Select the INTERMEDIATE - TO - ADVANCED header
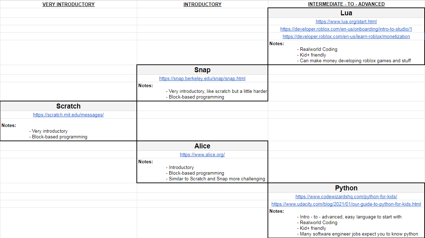Screen dimensions: 425x238 point(346,4)
